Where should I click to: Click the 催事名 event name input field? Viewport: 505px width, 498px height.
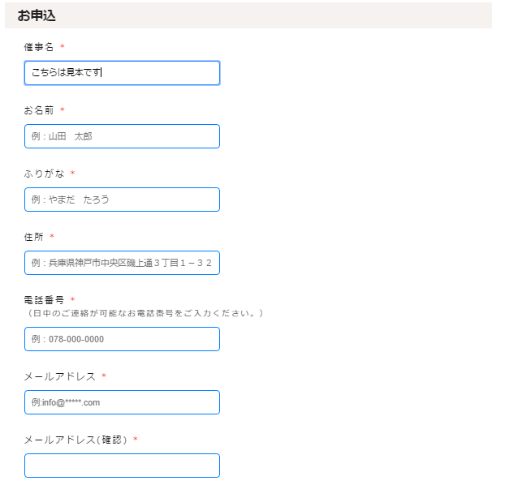click(122, 73)
